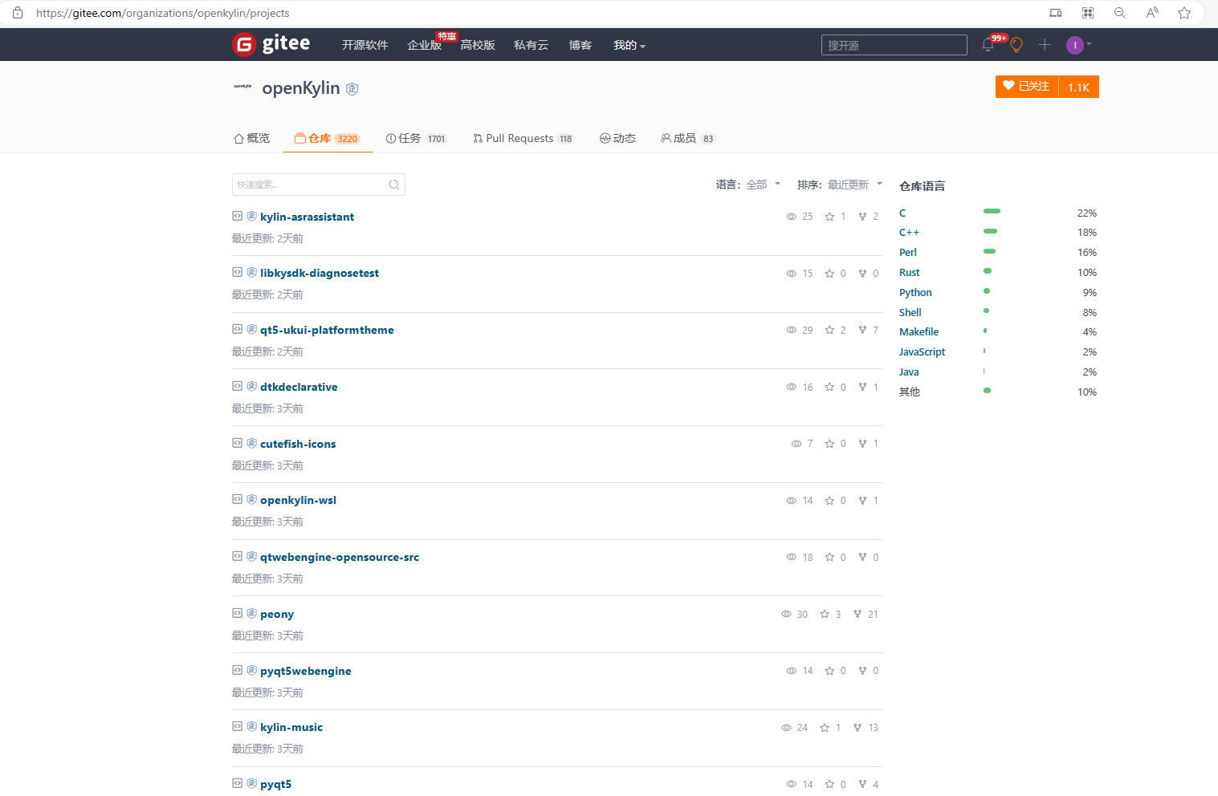Click the openKylin organization logo

pyautogui.click(x=242, y=86)
